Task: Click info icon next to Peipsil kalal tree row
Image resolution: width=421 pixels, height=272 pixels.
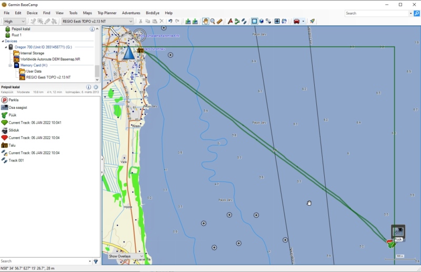Action: (x=92, y=29)
